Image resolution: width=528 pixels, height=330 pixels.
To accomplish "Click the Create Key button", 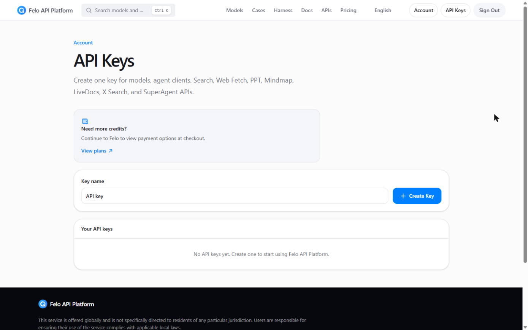I will [x=417, y=196].
